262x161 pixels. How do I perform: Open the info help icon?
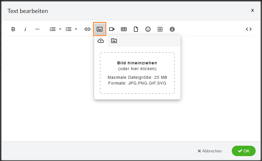tap(172, 29)
